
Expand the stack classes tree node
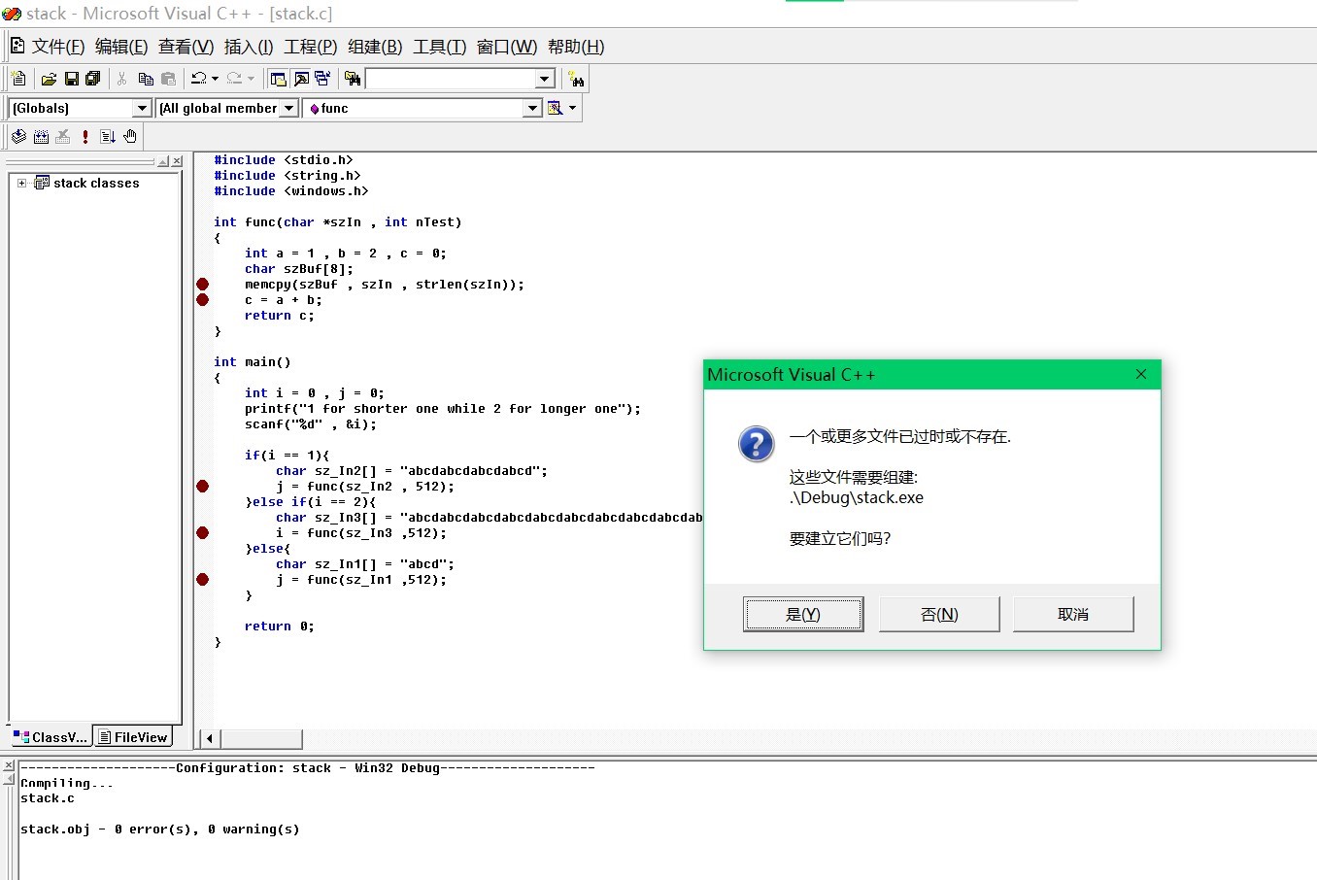pos(21,183)
